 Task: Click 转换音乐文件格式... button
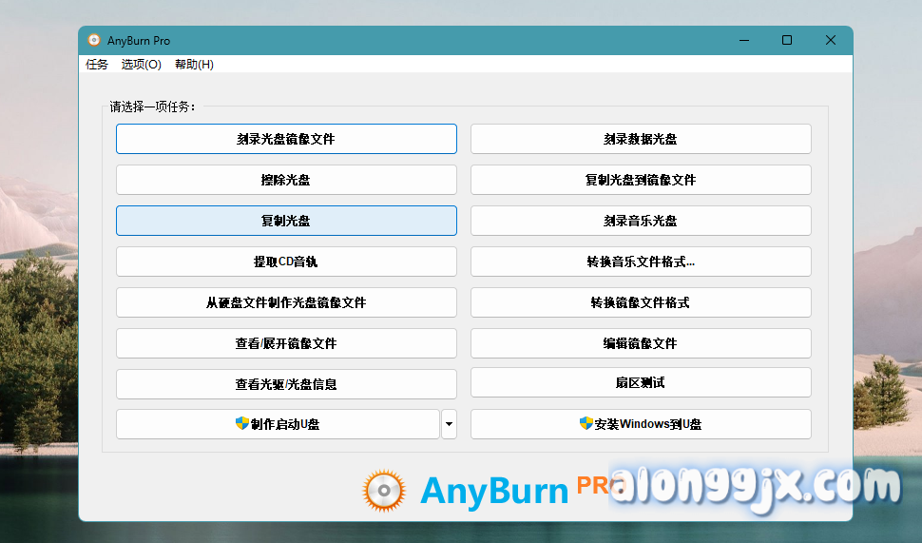coord(641,262)
